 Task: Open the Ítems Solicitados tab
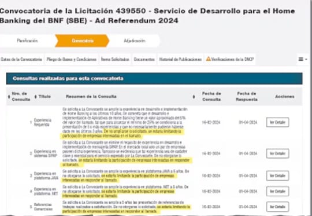pyautogui.click(x=115, y=59)
